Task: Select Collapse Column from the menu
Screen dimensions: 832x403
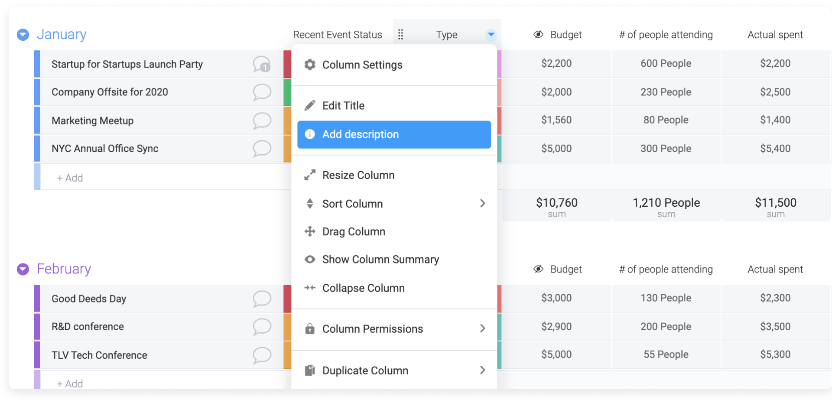Action: point(363,287)
